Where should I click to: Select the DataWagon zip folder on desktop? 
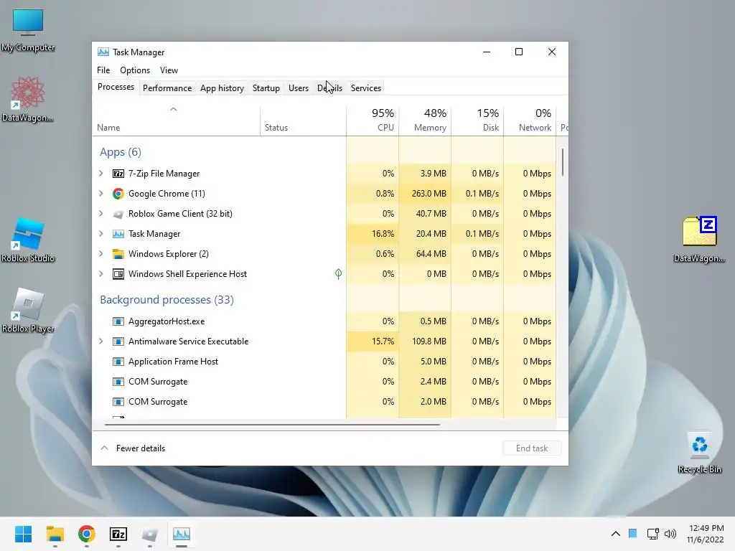699,240
